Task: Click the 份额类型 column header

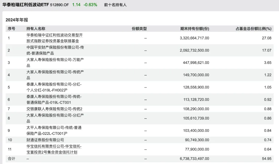Action: 139,29
